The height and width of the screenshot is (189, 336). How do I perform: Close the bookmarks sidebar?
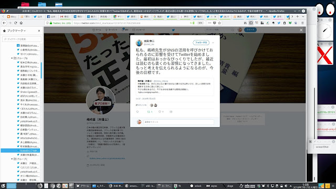pos(39,30)
